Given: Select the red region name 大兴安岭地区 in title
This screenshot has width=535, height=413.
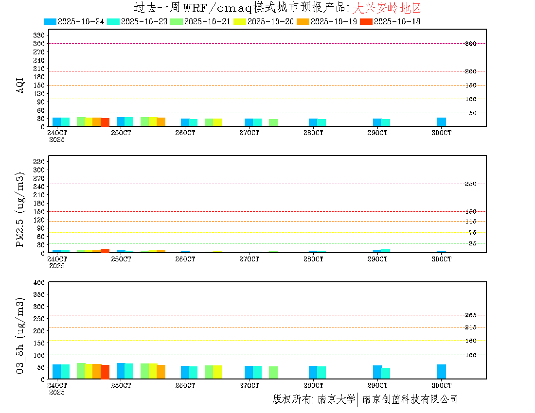Looking at the screenshot, I should 386,8.
